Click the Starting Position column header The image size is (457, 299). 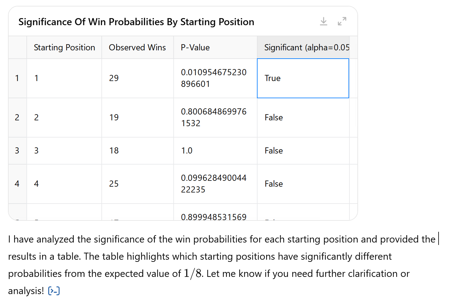[x=64, y=48]
